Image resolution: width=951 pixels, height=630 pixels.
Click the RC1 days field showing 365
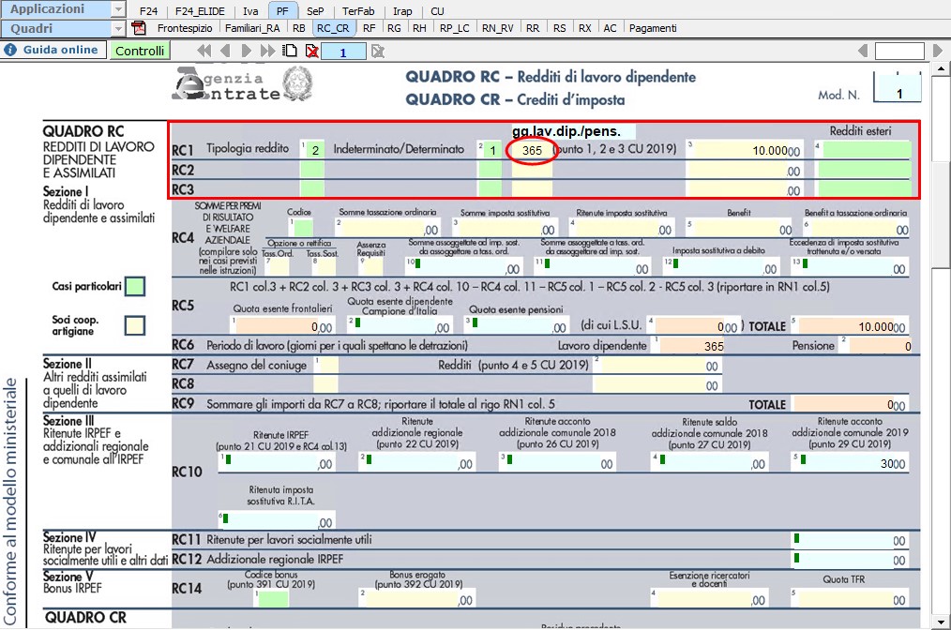click(532, 150)
